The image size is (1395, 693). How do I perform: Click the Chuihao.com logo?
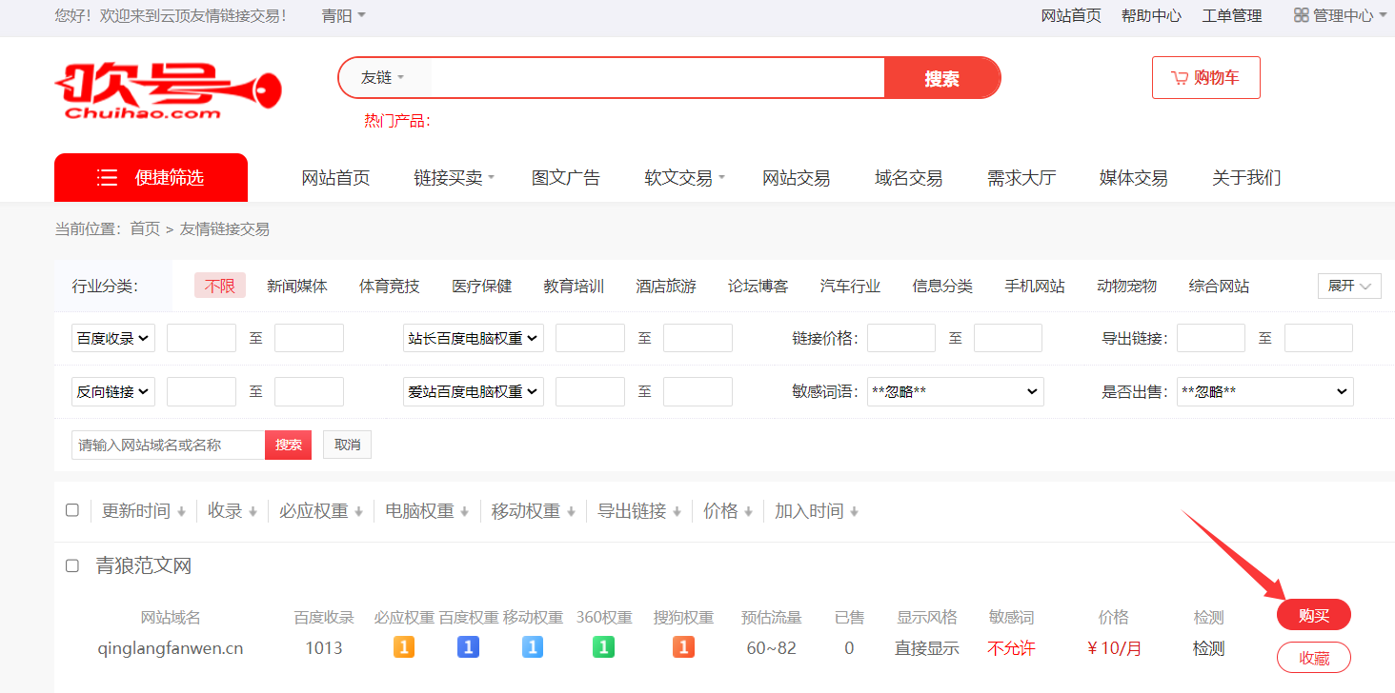point(168,92)
